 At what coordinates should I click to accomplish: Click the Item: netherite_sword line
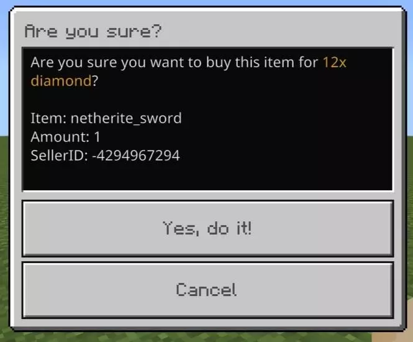[x=106, y=118]
